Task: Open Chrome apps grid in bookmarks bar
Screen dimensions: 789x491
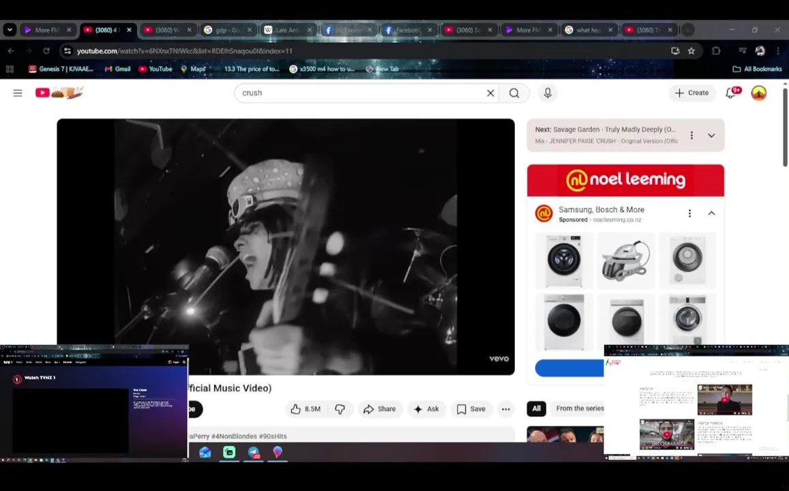Action: 10,69
